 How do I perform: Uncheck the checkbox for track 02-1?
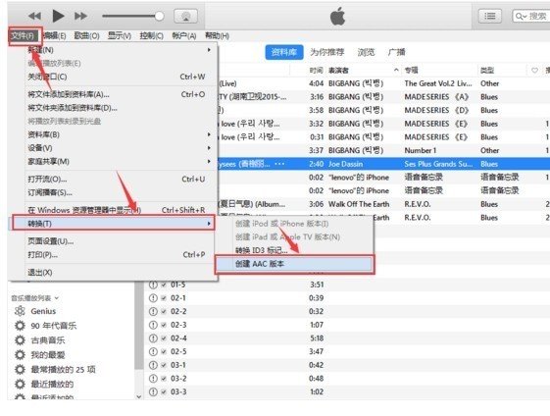coord(164,298)
